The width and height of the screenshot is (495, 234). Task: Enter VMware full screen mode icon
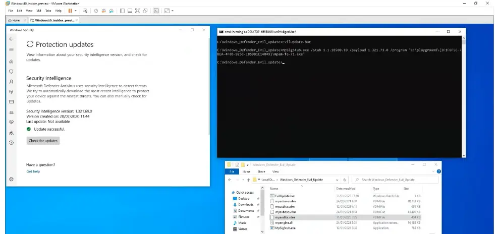pos(137,11)
